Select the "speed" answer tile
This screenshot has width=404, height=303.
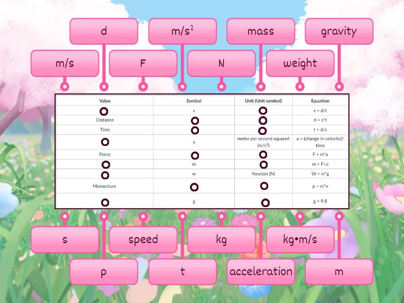(x=143, y=240)
